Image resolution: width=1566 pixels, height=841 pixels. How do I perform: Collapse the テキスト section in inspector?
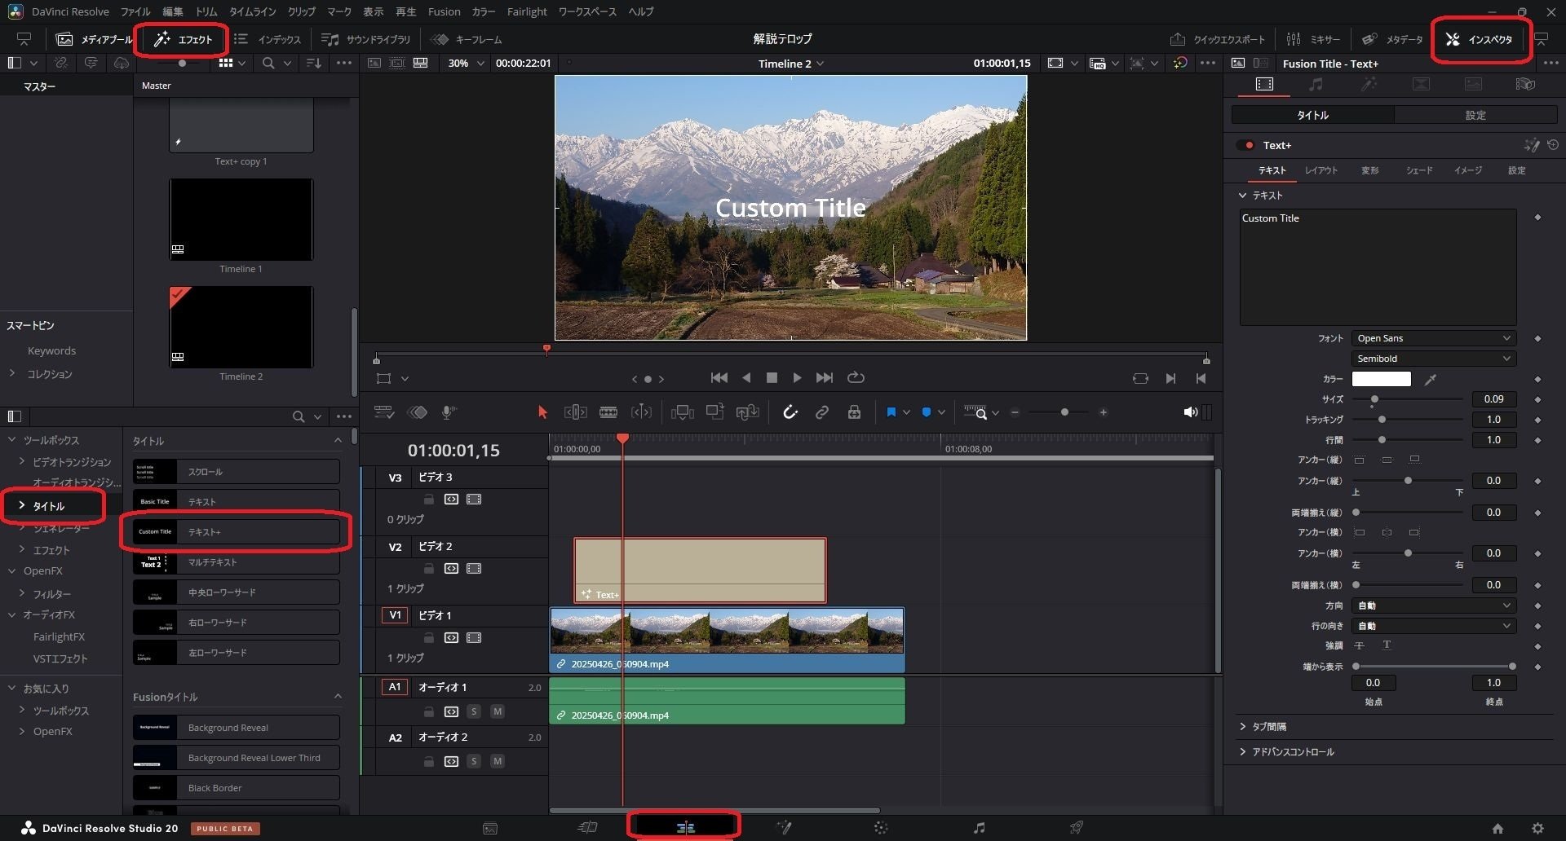[1242, 196]
